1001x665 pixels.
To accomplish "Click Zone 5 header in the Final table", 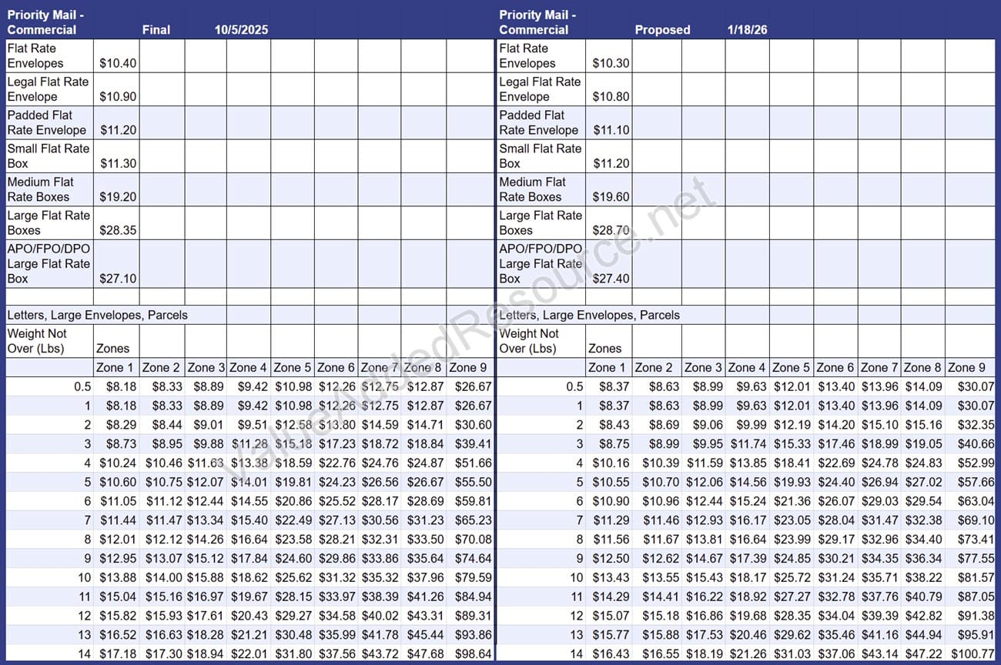I will [292, 367].
